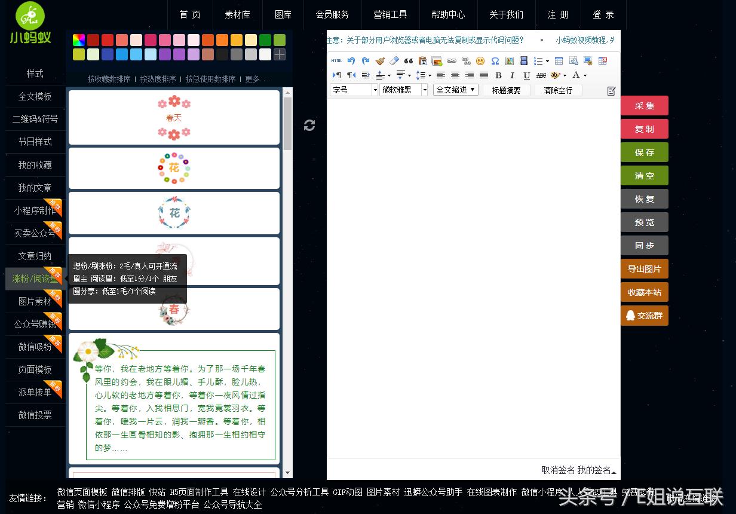
Task: Click the Undo icon in the editor toolbar
Action: 351,61
